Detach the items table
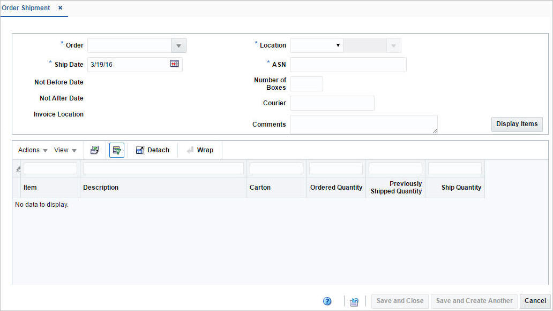The image size is (553, 311). (x=153, y=150)
